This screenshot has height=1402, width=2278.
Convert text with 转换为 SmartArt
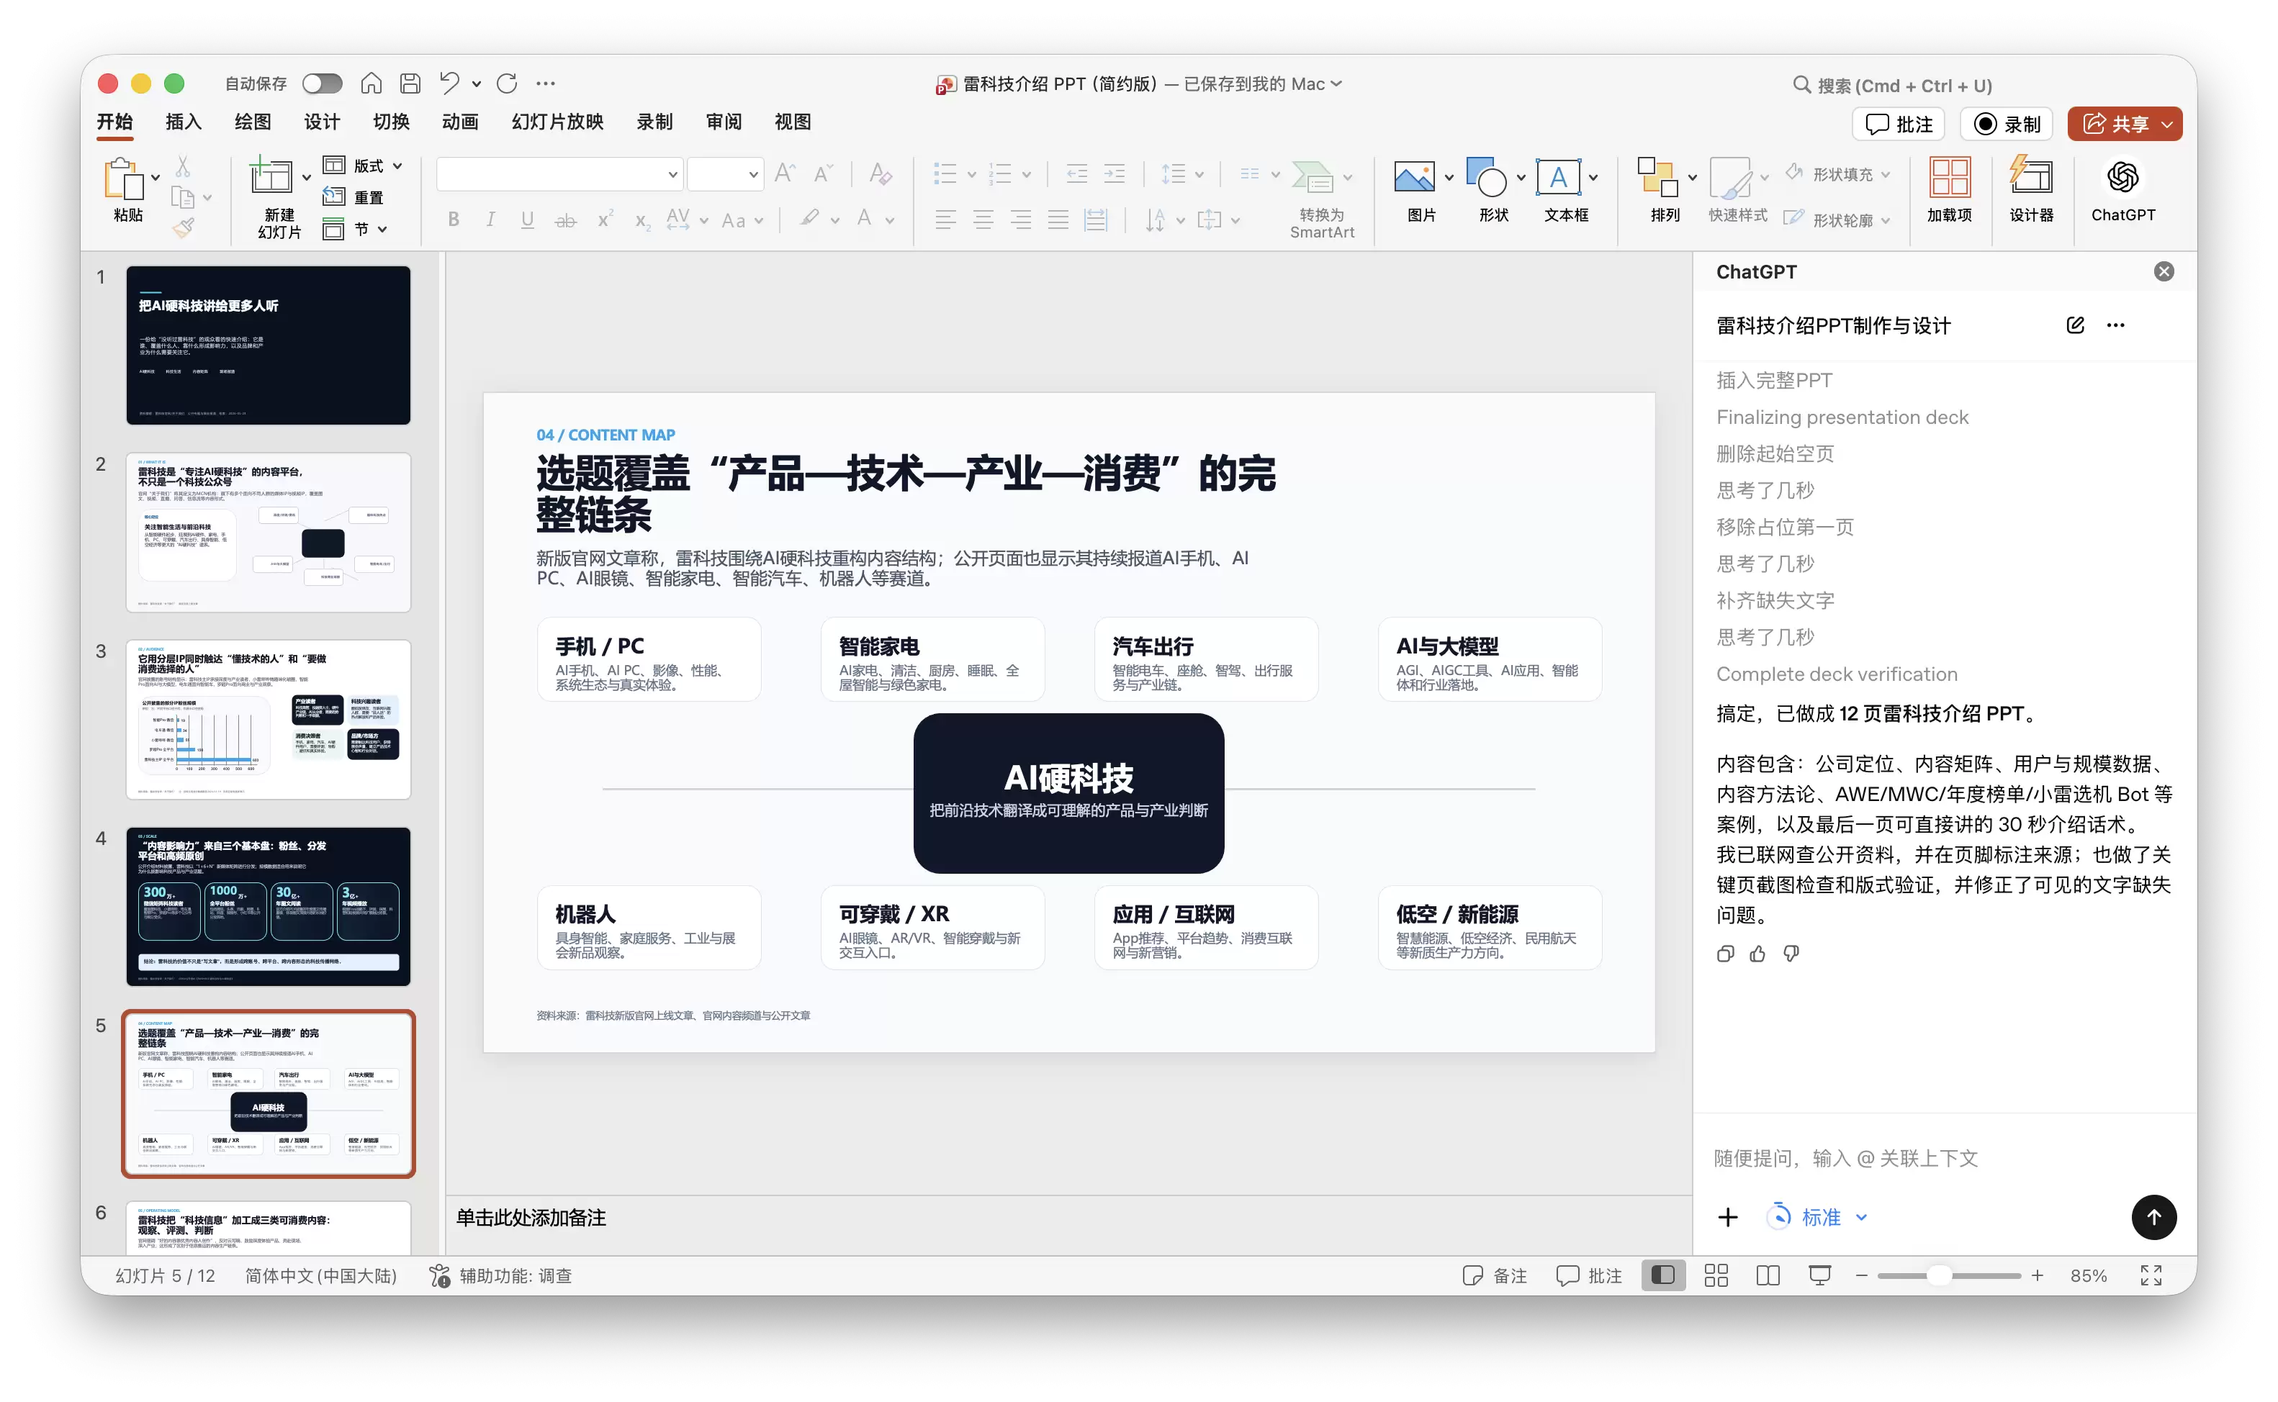click(1321, 200)
